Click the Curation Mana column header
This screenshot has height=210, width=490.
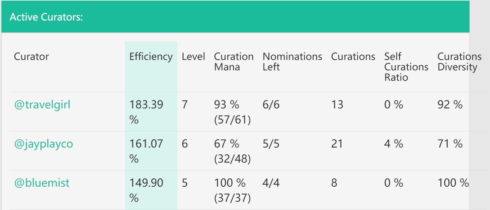pyautogui.click(x=234, y=62)
